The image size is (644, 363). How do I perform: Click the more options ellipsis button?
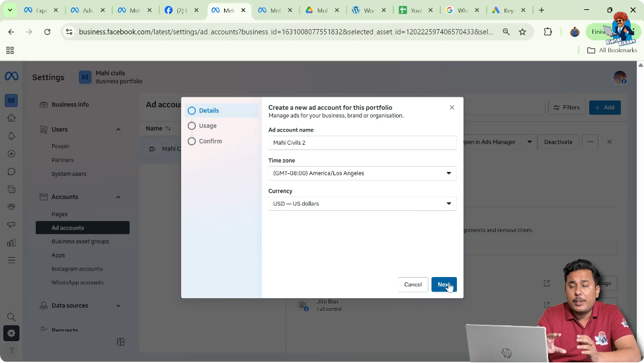[590, 142]
